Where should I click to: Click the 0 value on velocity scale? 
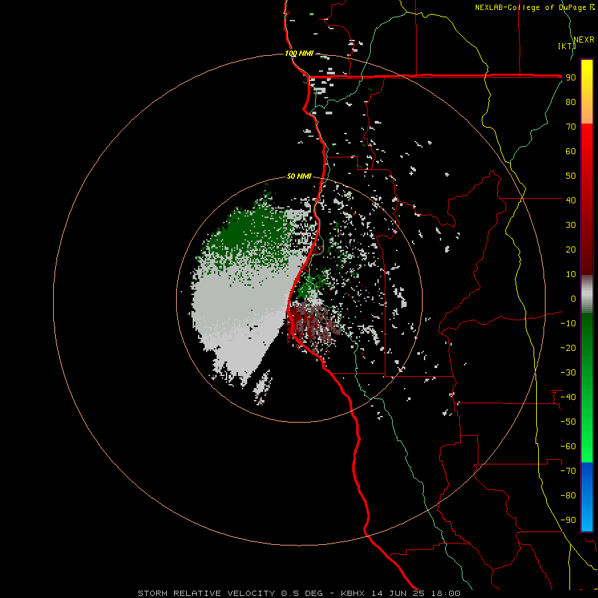click(573, 298)
